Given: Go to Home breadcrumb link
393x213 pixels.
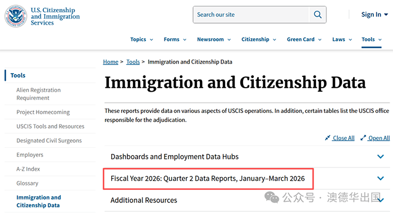Looking at the screenshot, I should (x=111, y=62).
